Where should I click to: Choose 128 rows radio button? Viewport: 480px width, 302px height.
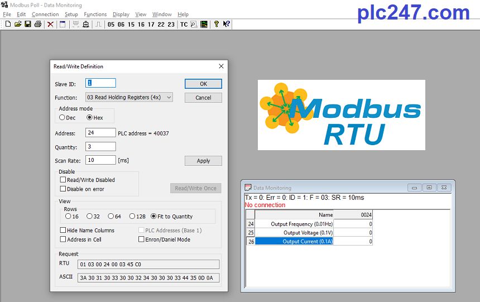[132, 216]
